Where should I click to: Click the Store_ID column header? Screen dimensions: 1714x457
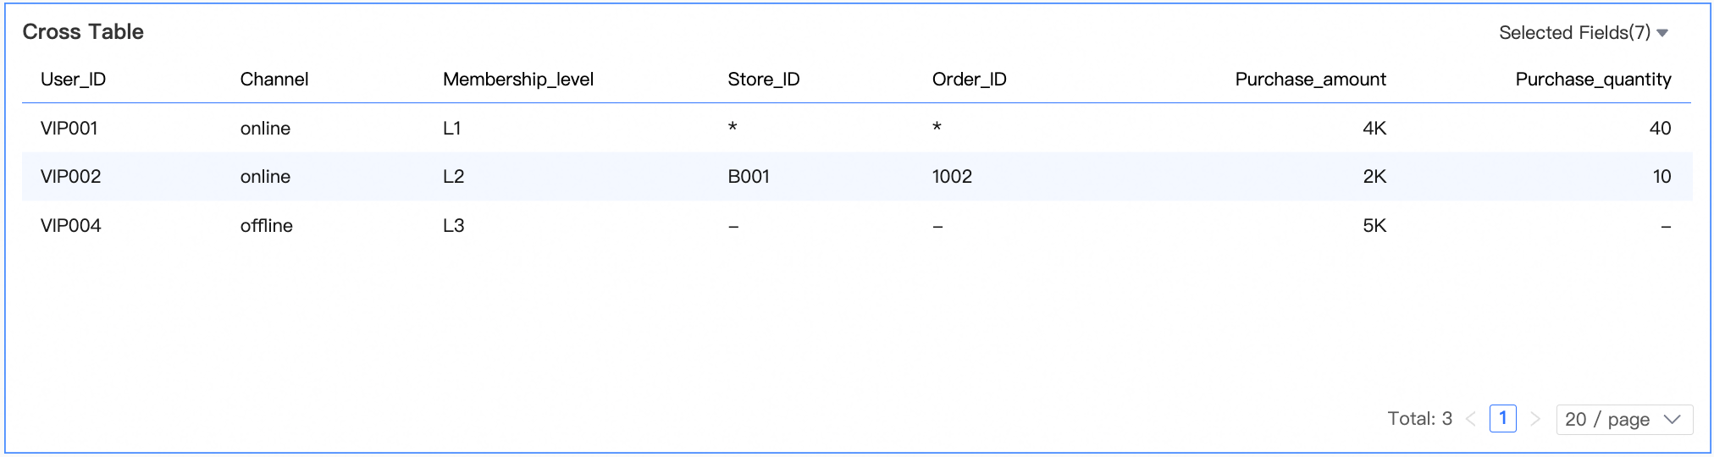[x=764, y=80]
